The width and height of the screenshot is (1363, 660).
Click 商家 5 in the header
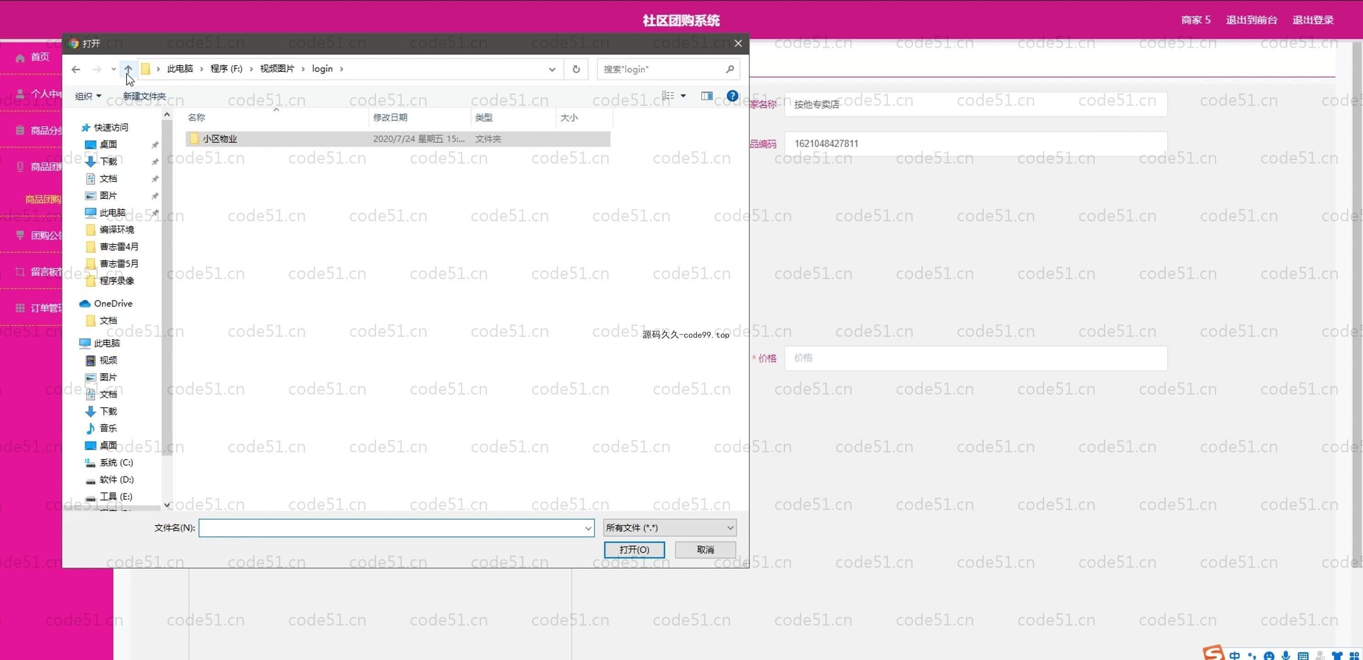tap(1195, 20)
